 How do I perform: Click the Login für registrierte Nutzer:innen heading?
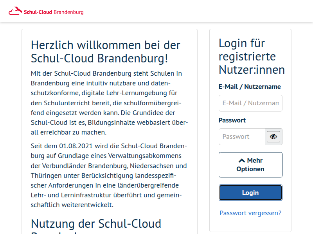click(x=252, y=57)
